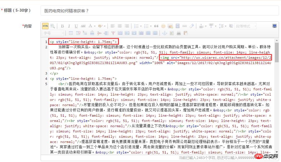Insert a table using the table icon
The width and height of the screenshot is (281, 162).
[x=71, y=33]
